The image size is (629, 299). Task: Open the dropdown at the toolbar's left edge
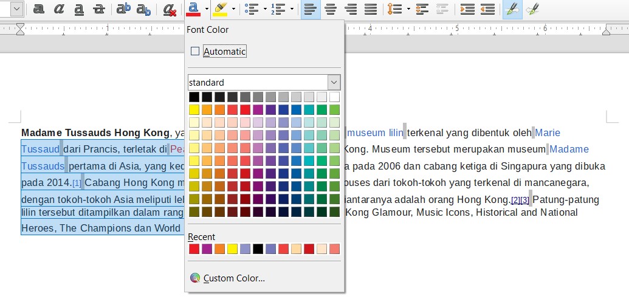[x=17, y=9]
